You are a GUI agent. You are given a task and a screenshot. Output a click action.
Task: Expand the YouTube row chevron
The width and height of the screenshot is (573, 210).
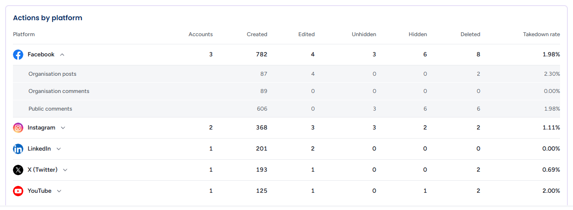click(x=59, y=191)
